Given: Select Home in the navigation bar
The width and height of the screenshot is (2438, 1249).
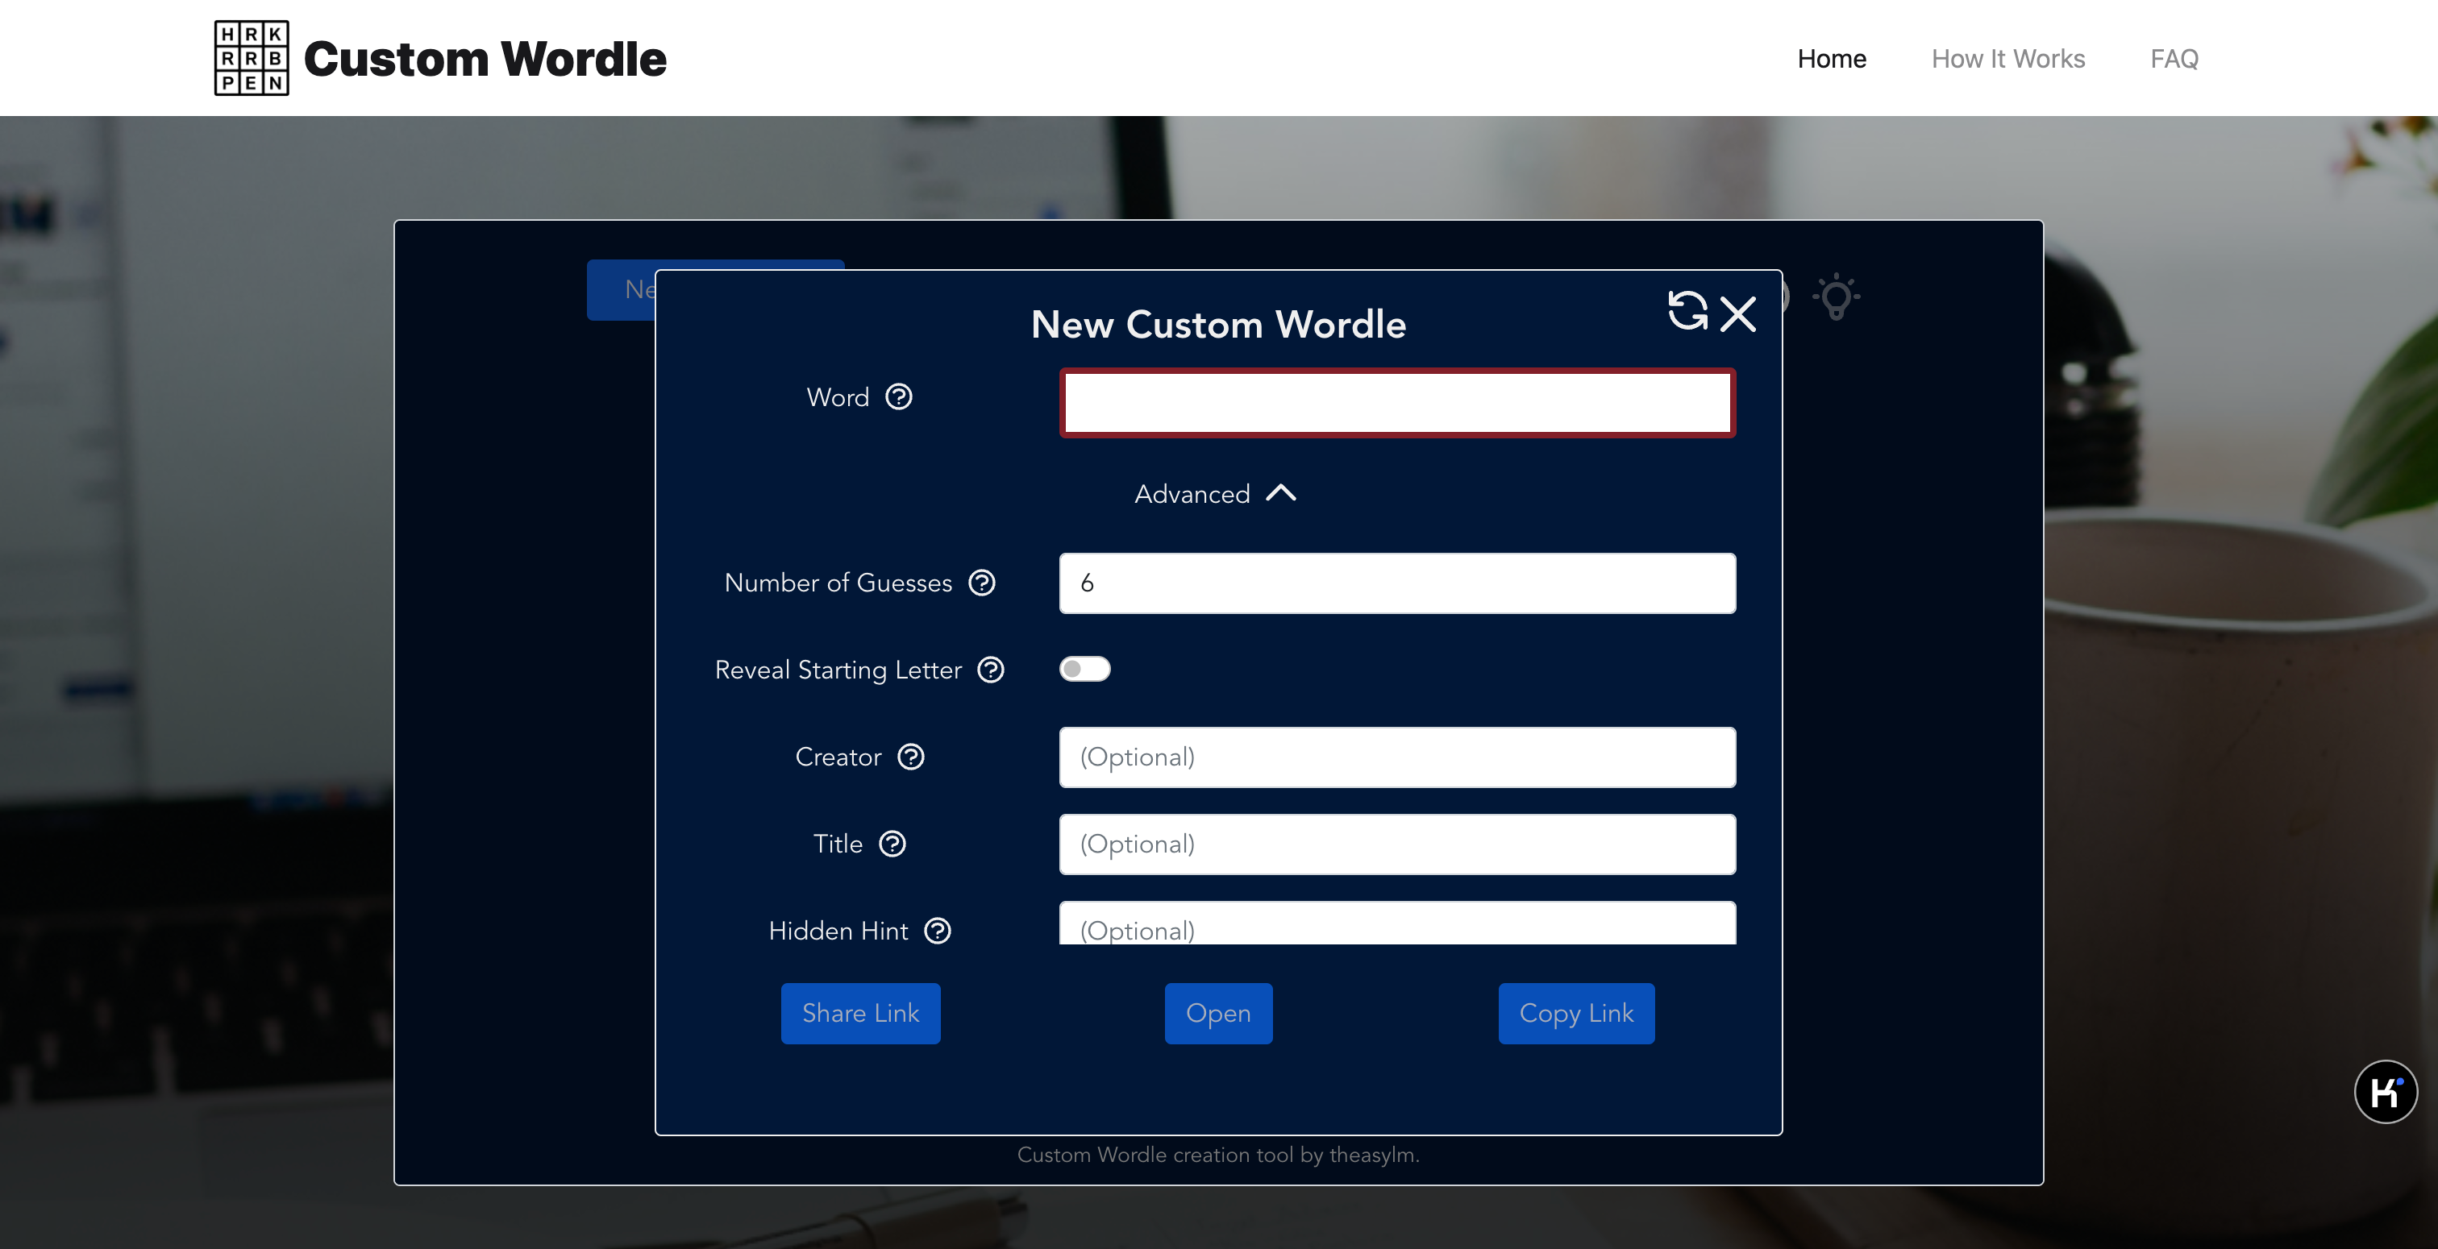Looking at the screenshot, I should click(x=1832, y=59).
